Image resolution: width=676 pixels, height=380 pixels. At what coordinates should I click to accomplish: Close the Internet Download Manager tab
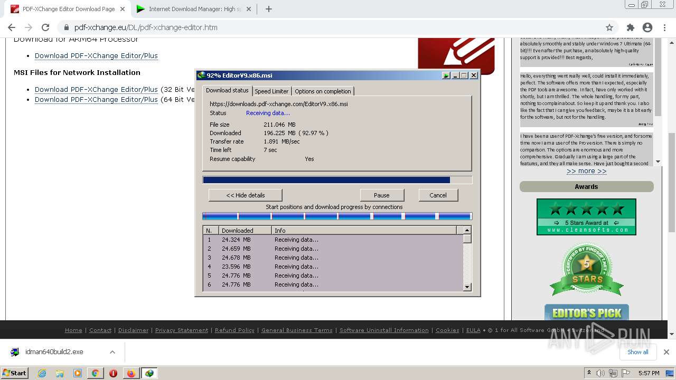tap(249, 9)
